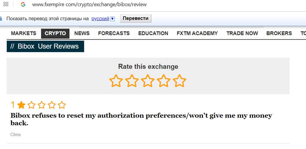The width and height of the screenshot is (306, 149).
Task: Select the CRYPTO navigation tab
Action: click(x=55, y=33)
